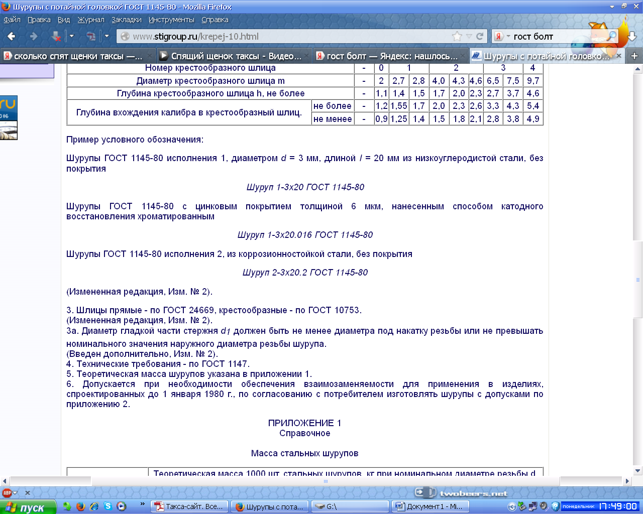Screen dimensions: 643x514
Task: Close the active 'Шурупы с потайной головкой' tab
Action: 619,56
